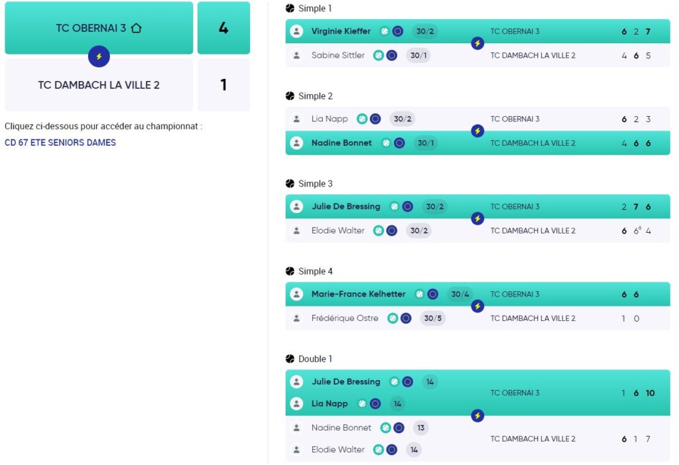Click the 30/5 ranking badge for Frédérique Ostre

click(x=432, y=318)
